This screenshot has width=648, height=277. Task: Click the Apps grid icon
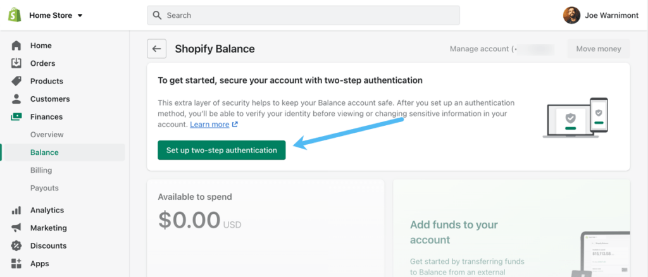point(16,263)
